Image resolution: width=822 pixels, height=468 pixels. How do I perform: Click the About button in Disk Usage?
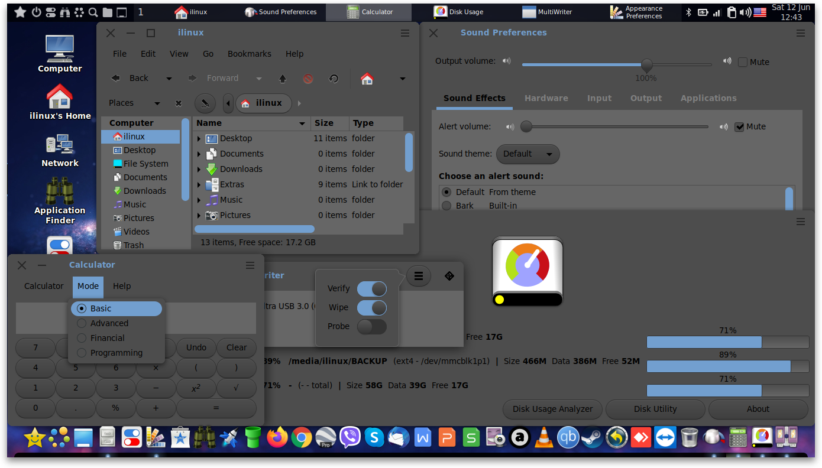click(758, 409)
